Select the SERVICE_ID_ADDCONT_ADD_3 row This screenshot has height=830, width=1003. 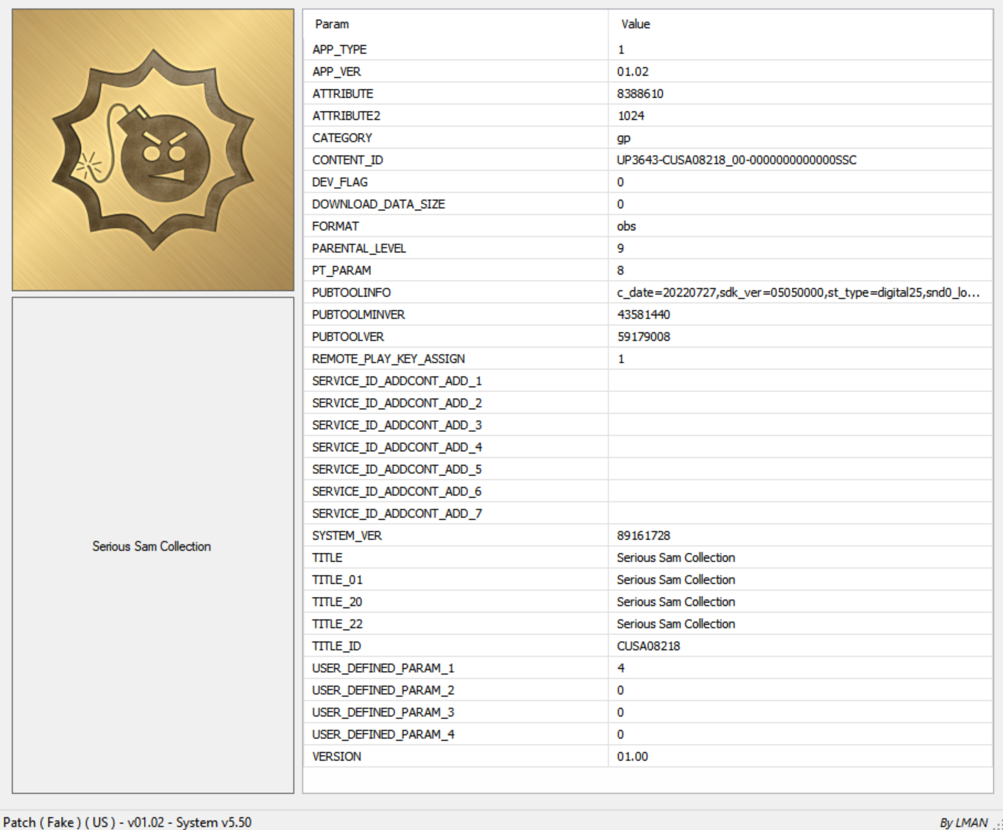(648, 425)
